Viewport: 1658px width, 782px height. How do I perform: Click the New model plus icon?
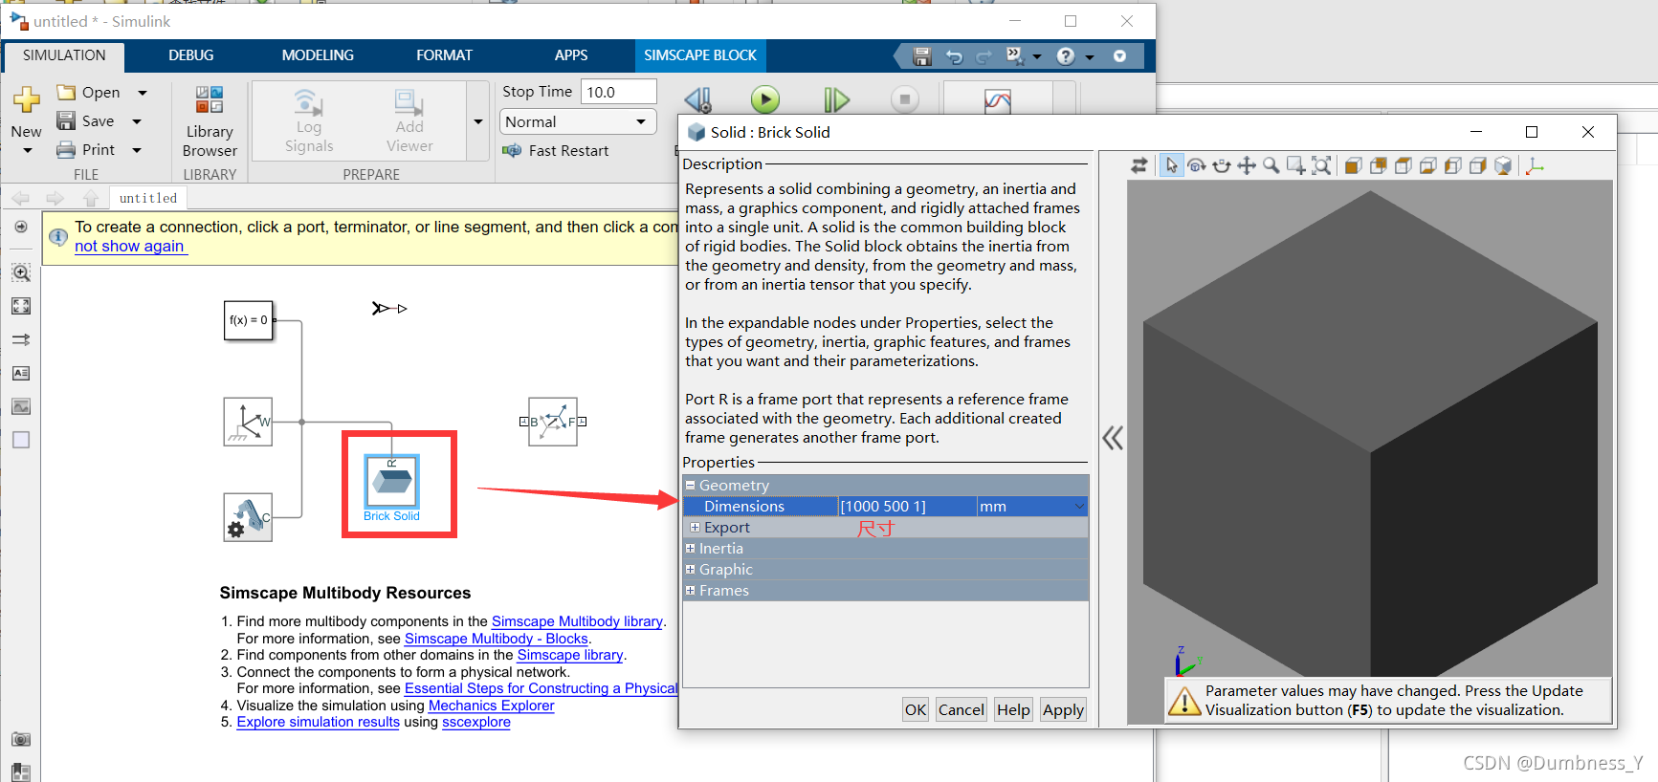(26, 98)
